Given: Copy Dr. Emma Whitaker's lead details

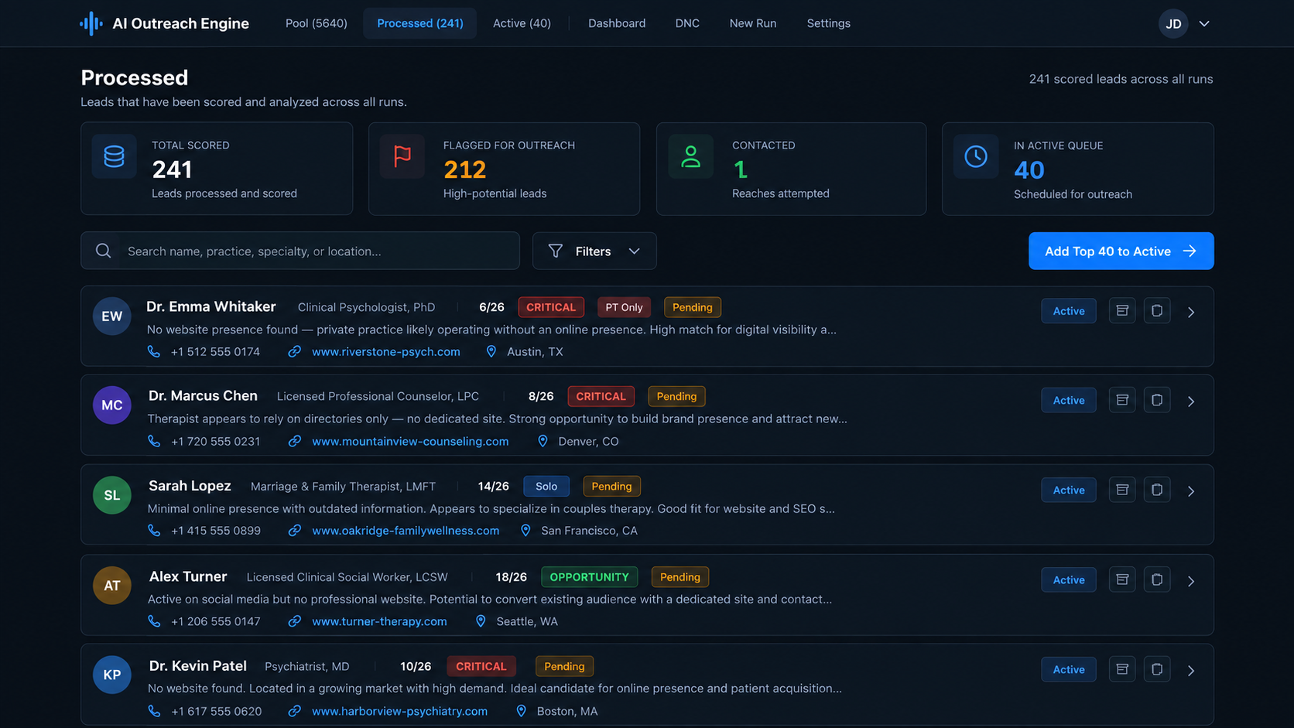Looking at the screenshot, I should (1157, 311).
